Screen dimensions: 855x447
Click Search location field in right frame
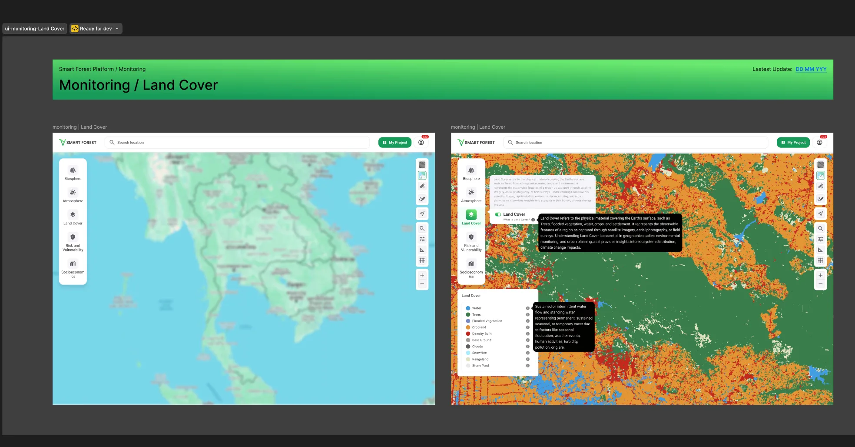click(x=636, y=143)
